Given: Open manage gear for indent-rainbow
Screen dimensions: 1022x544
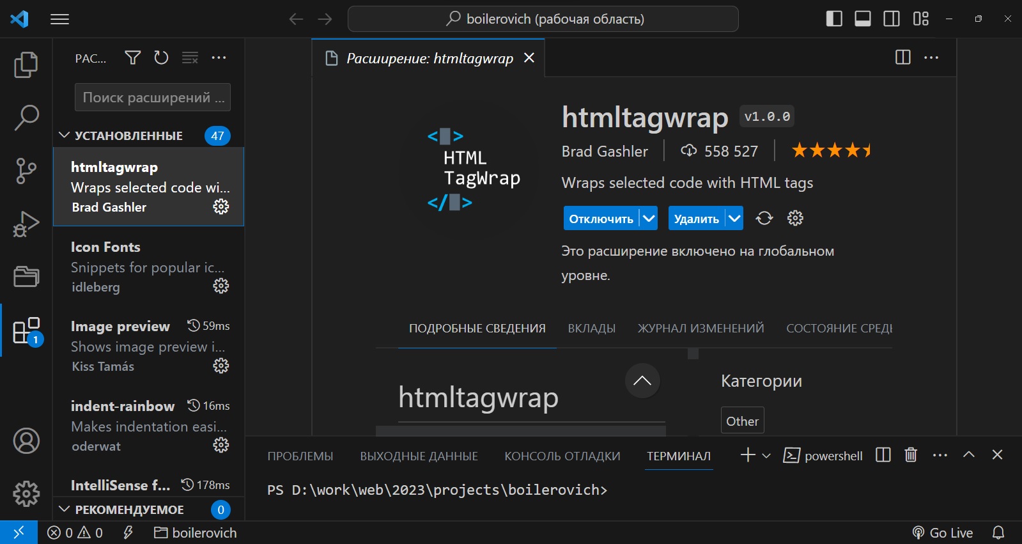Looking at the screenshot, I should [x=221, y=445].
